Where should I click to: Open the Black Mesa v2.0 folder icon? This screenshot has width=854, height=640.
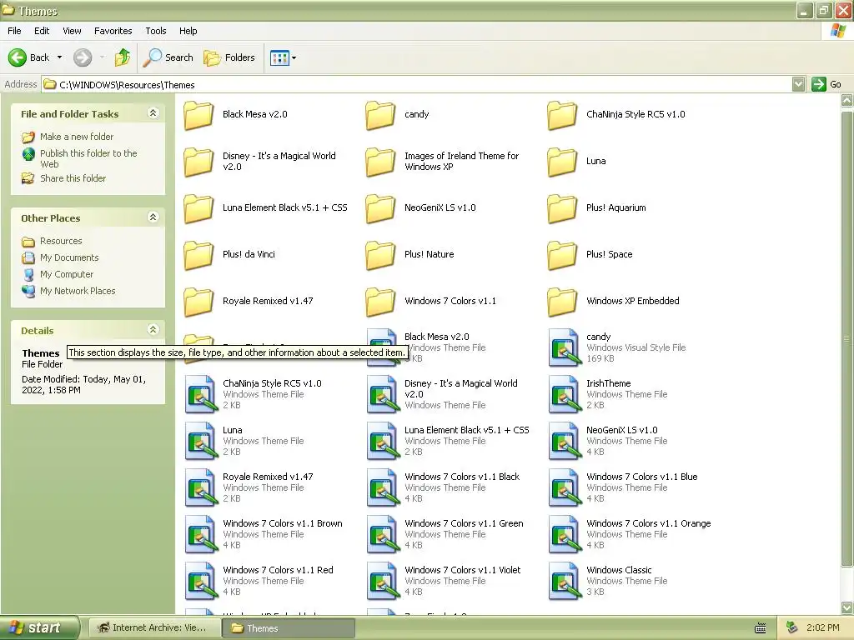tap(198, 115)
